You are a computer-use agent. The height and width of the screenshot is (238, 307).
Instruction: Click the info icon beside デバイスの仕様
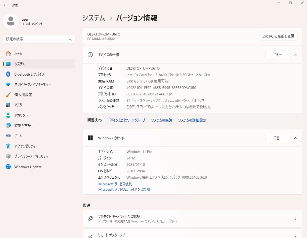click(x=90, y=55)
